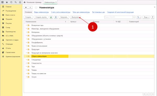157x96 pixels.
Task: Open the Руководителю section
Action: [x=11, y=11]
